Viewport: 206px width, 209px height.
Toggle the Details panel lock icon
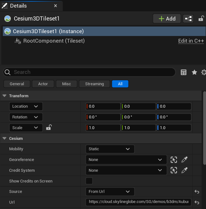201,19
